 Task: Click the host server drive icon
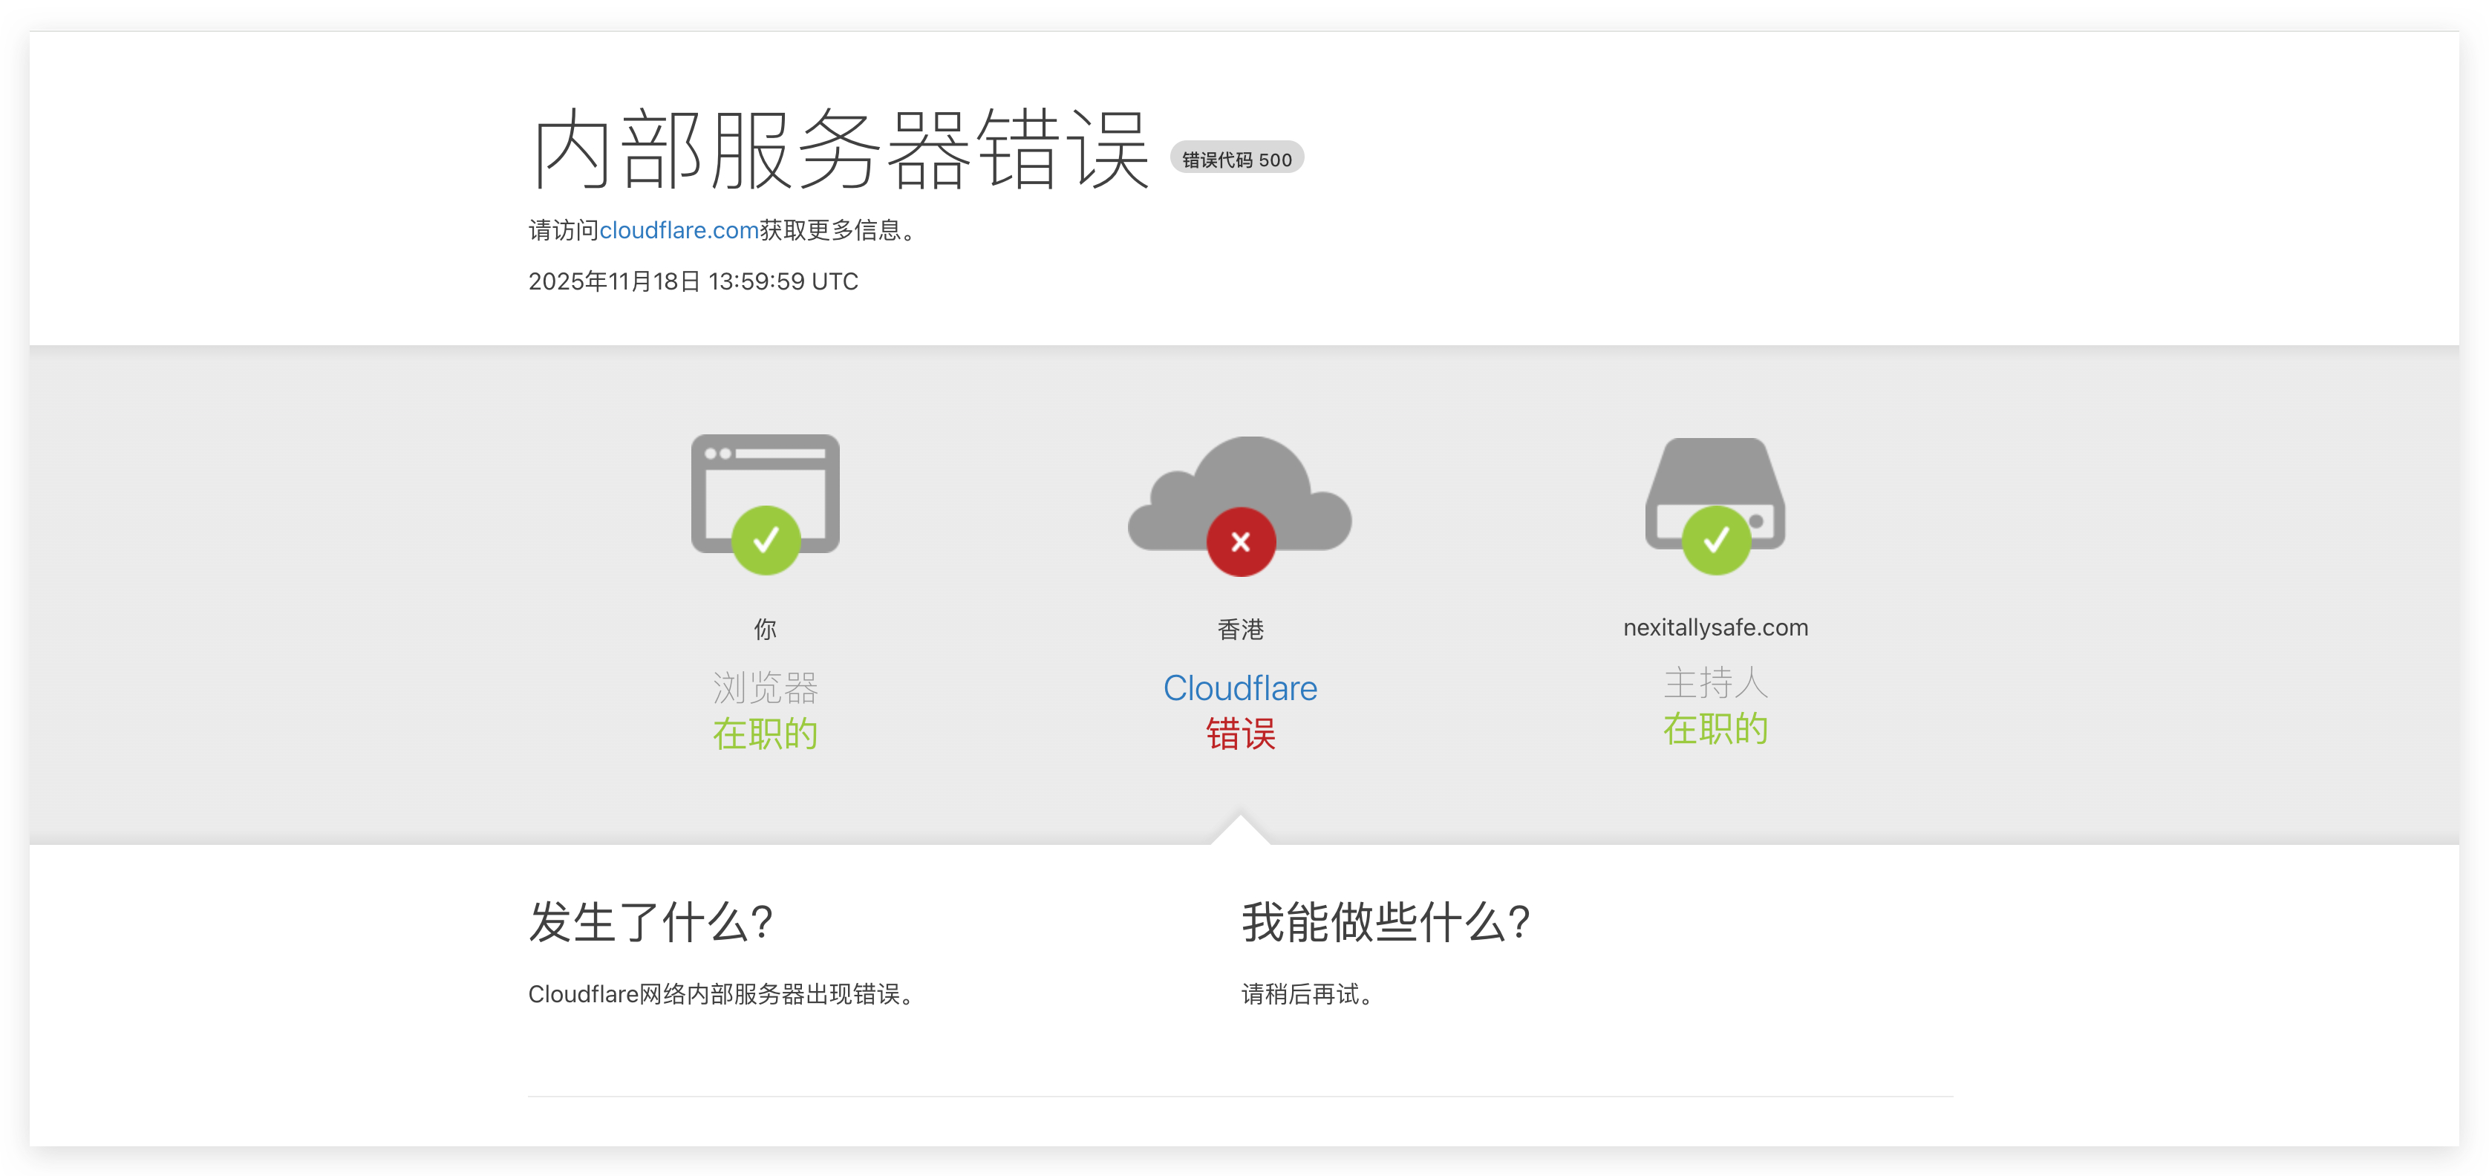tap(1715, 474)
